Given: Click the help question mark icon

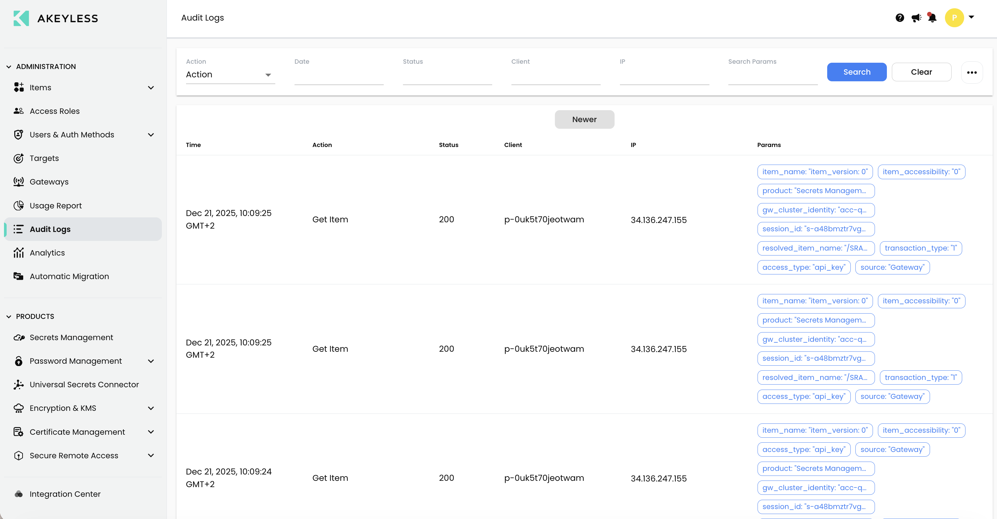Looking at the screenshot, I should pyautogui.click(x=899, y=18).
